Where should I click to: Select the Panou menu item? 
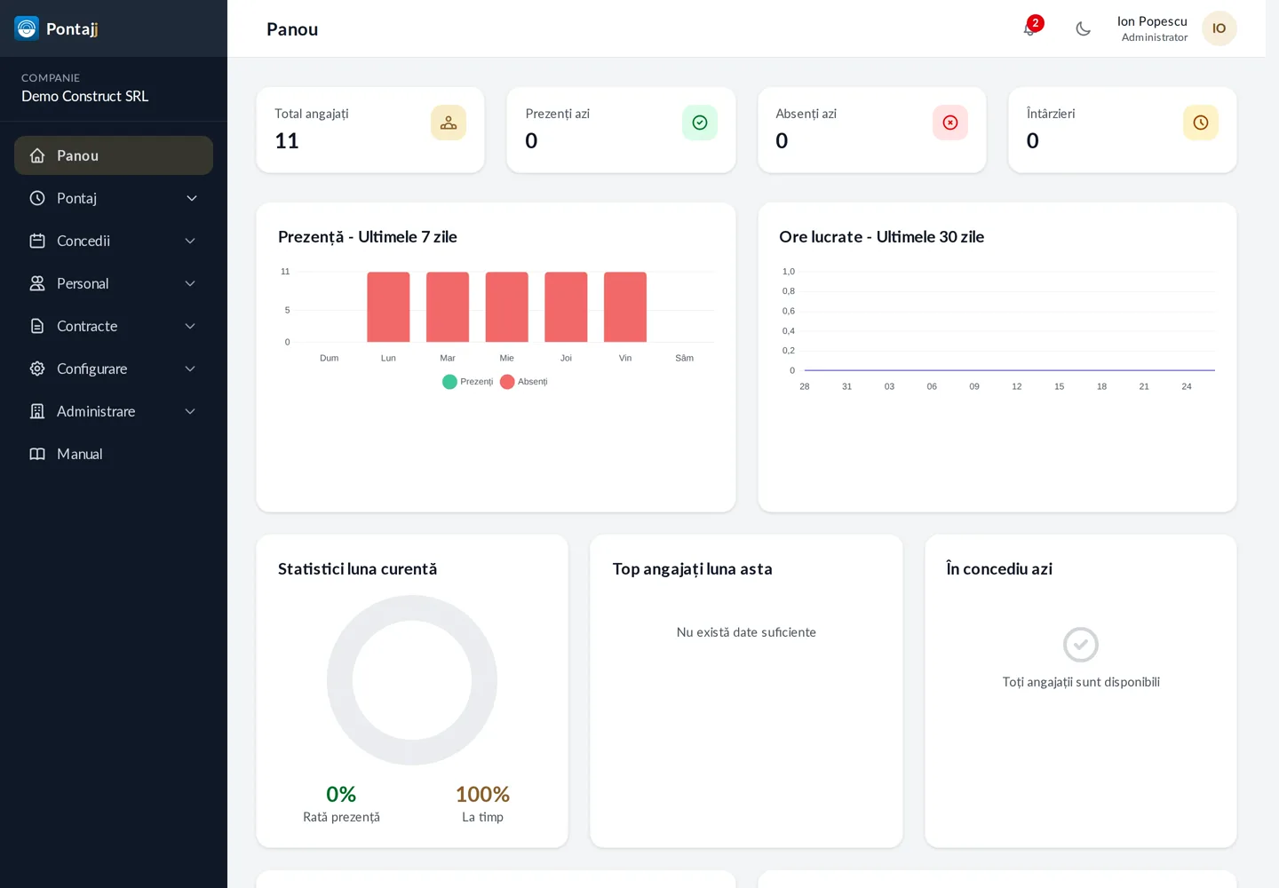pyautogui.click(x=114, y=155)
